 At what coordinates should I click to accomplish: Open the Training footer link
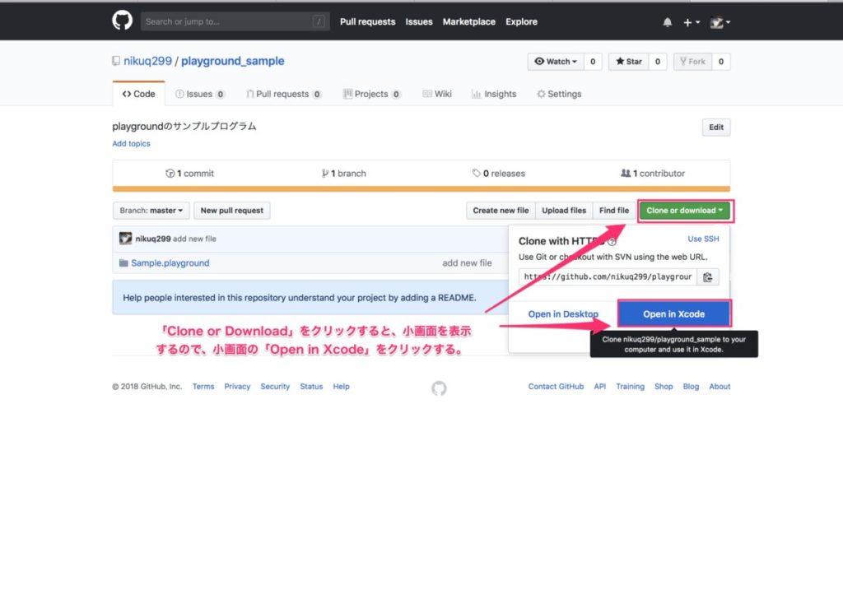630,386
